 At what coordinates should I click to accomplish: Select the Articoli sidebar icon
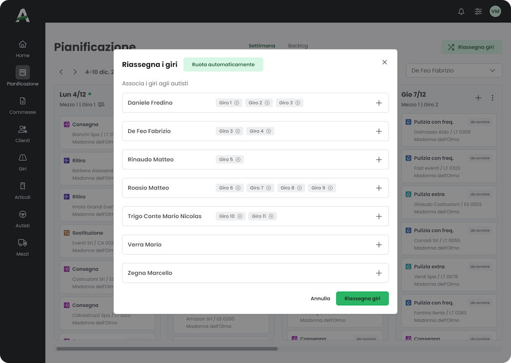pyautogui.click(x=22, y=191)
